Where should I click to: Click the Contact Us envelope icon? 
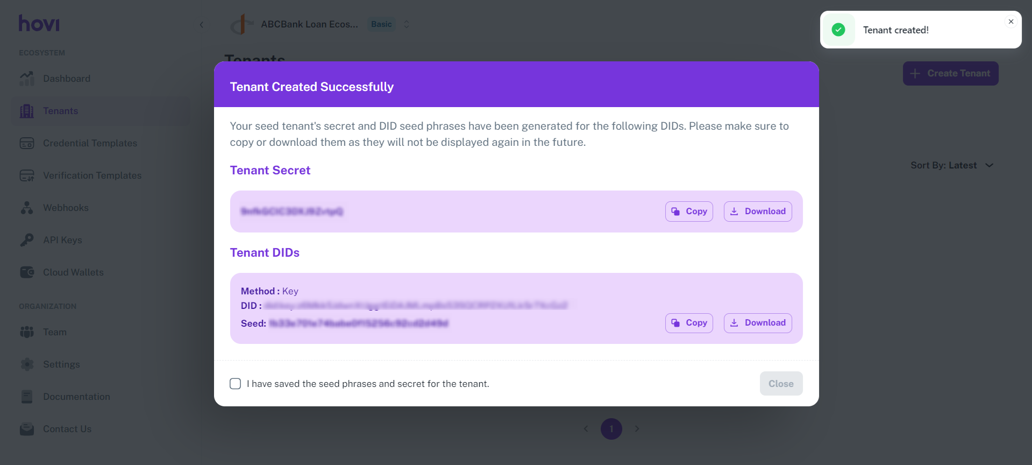tap(27, 429)
